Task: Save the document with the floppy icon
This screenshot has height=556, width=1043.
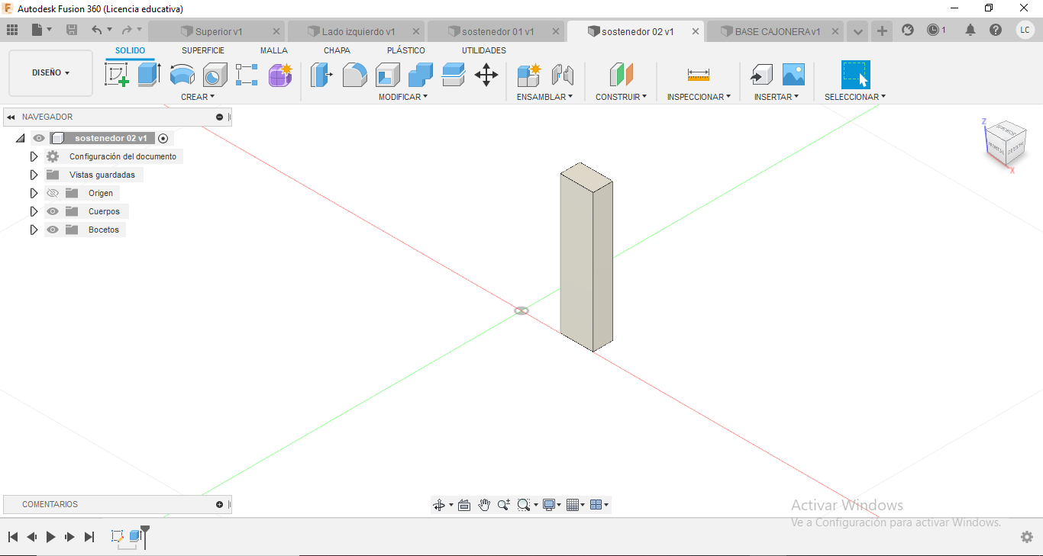Action: [x=72, y=30]
